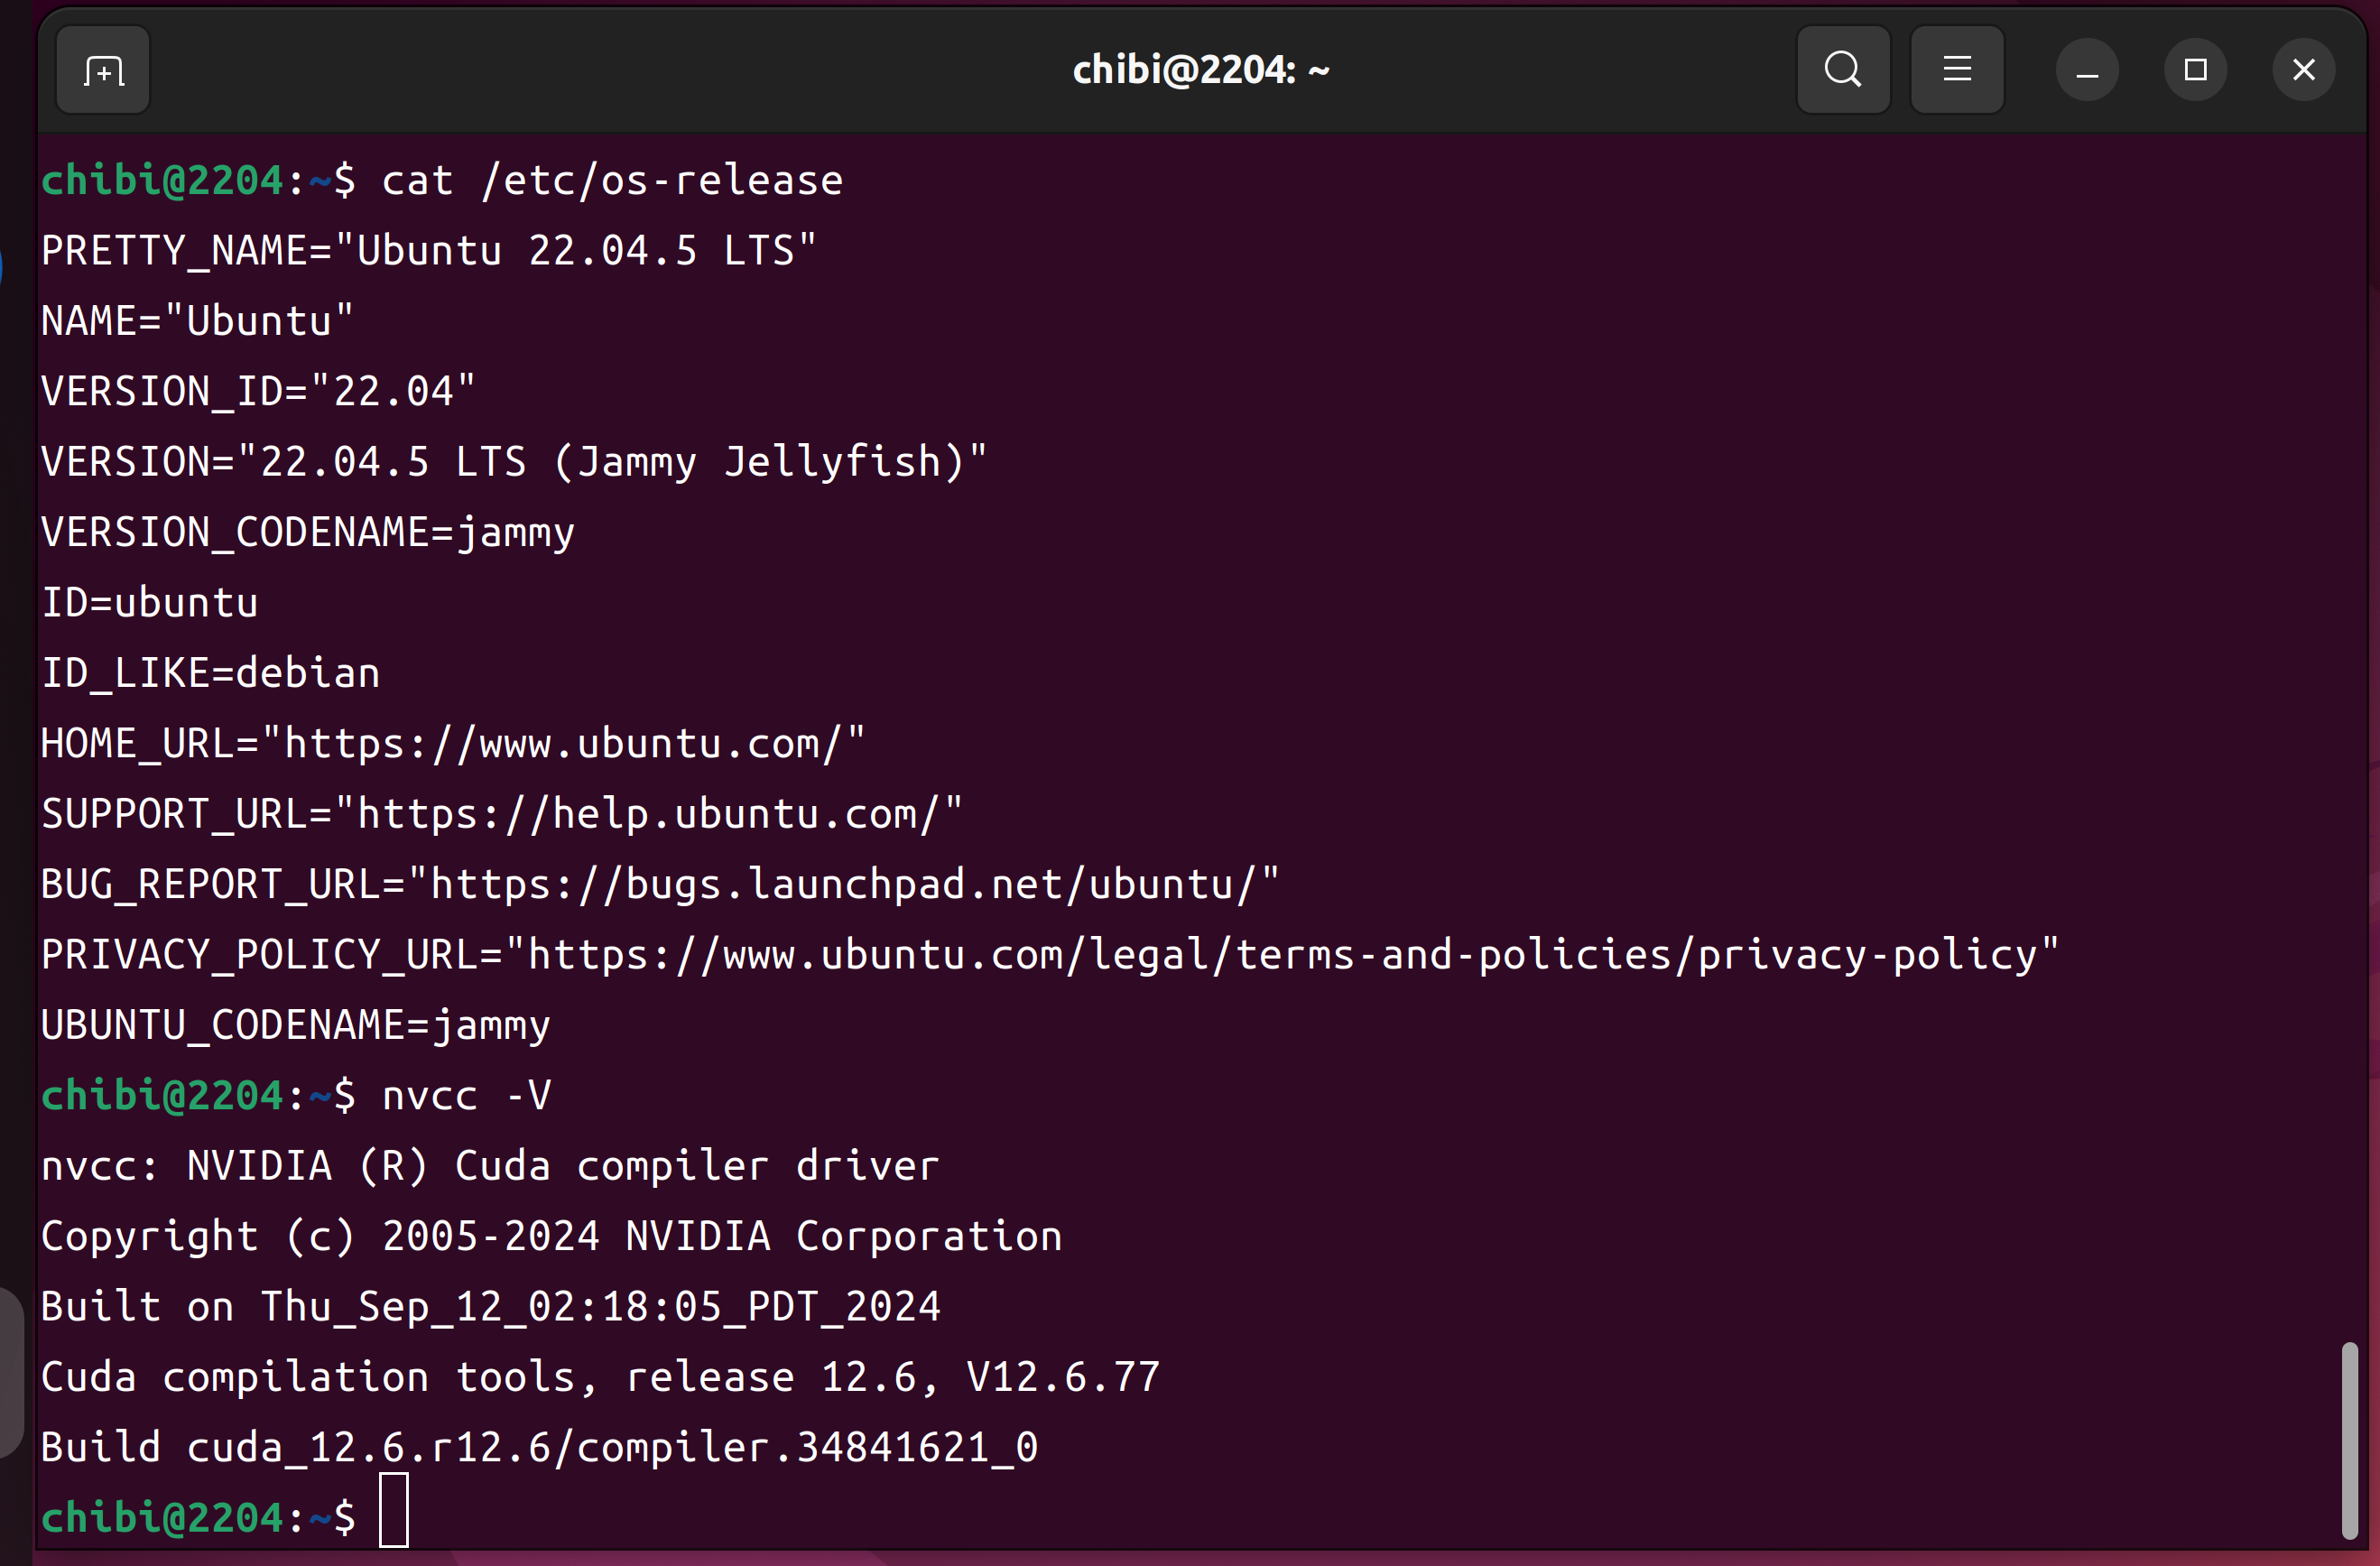The image size is (2380, 1566).
Task: Open a new terminal tab
Action: (103, 70)
